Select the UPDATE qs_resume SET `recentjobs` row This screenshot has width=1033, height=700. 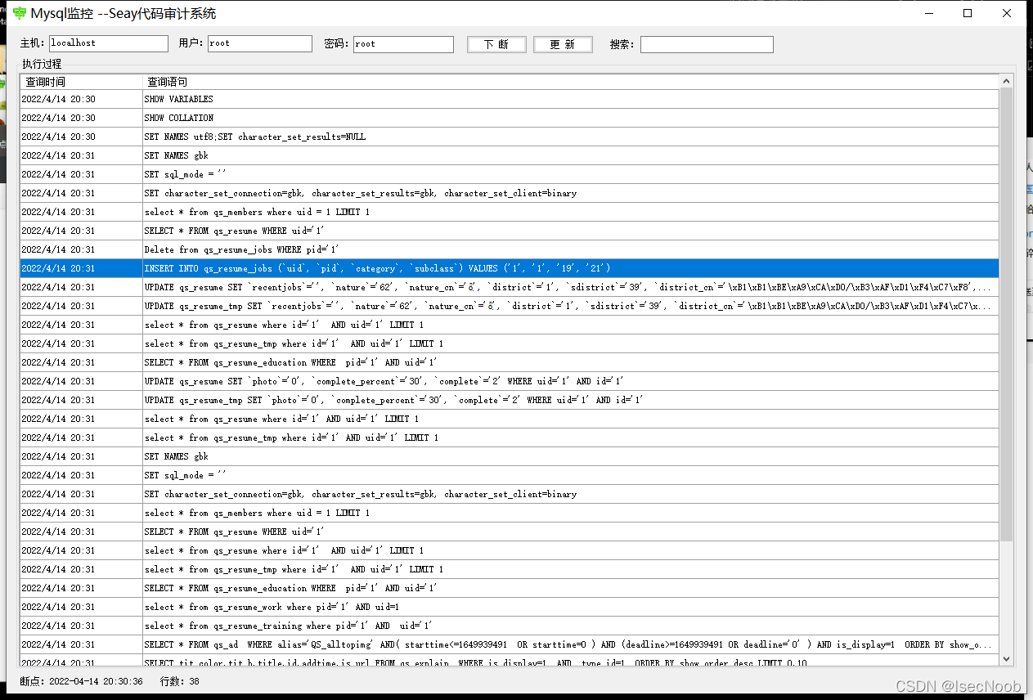(x=510, y=287)
